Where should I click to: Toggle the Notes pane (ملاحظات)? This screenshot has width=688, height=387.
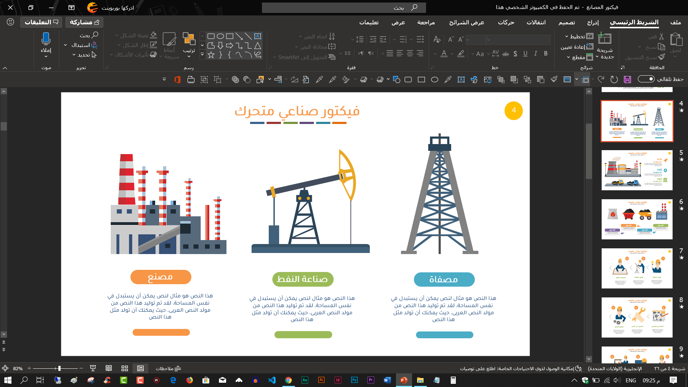[x=168, y=368]
